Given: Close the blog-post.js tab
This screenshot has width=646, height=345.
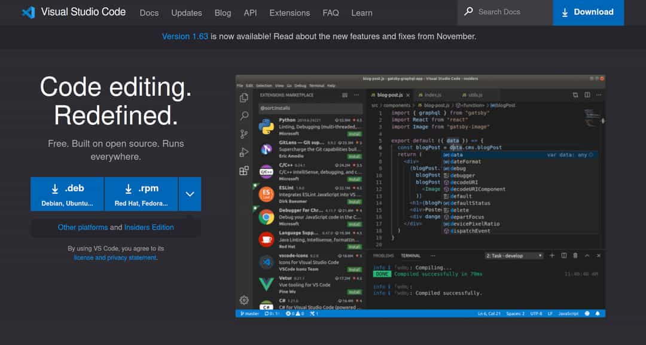Looking at the screenshot, I should coord(408,95).
